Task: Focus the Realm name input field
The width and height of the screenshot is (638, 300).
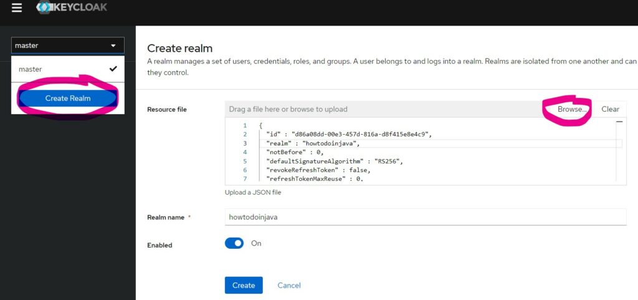Action: [426, 217]
